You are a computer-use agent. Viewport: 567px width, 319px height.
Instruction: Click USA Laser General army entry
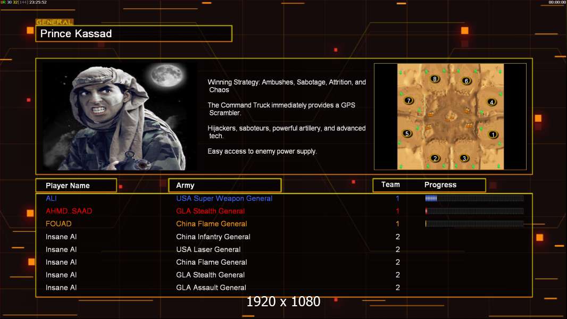tap(209, 249)
